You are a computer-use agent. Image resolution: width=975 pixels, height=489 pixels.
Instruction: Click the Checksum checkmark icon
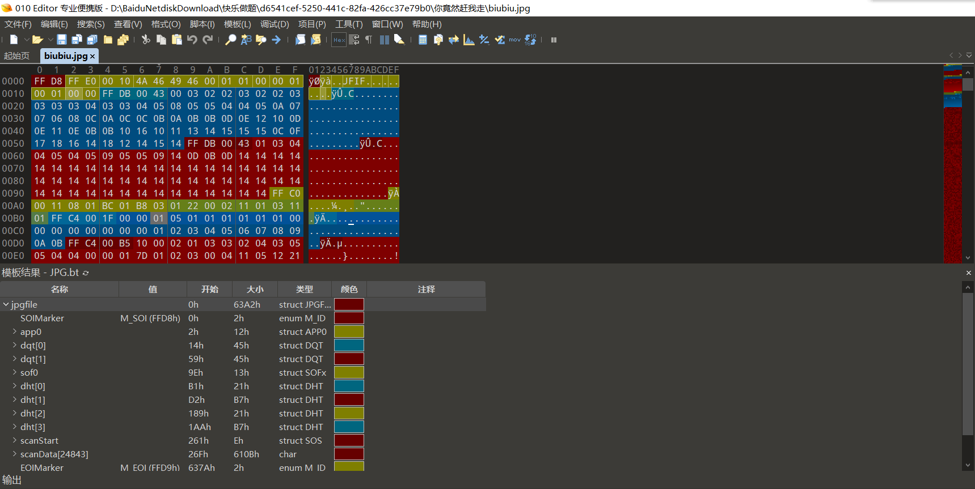[x=499, y=40]
